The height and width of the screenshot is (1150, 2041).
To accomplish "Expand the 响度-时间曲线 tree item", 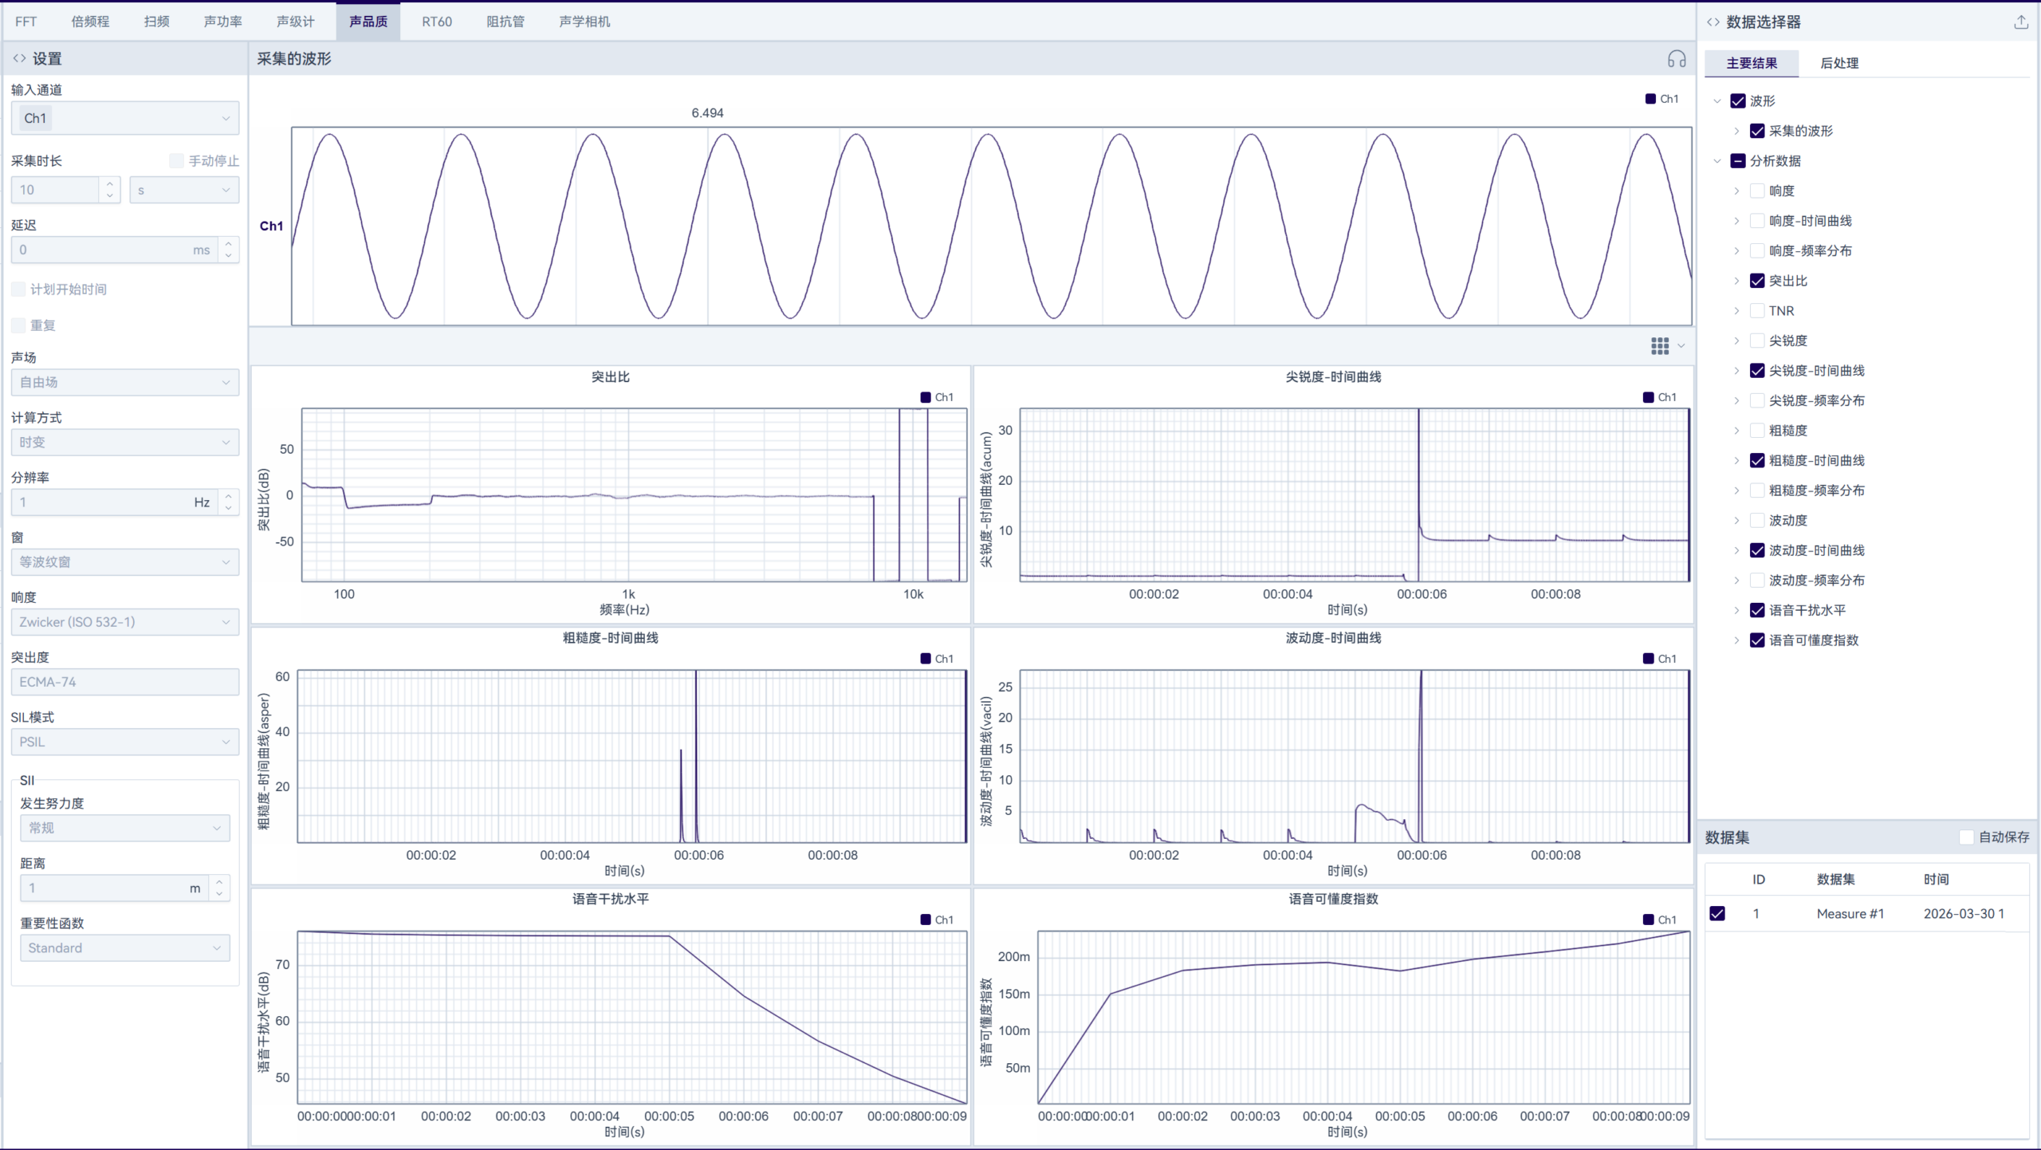I will 1736,221.
